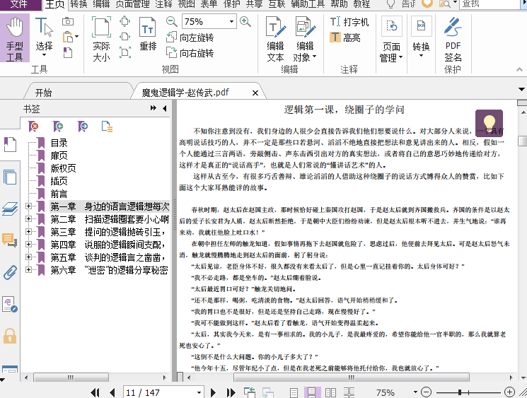This screenshot has width=527, height=398.
Task: Collapse the bookmarks panel with left arrow
Action: coord(164,108)
